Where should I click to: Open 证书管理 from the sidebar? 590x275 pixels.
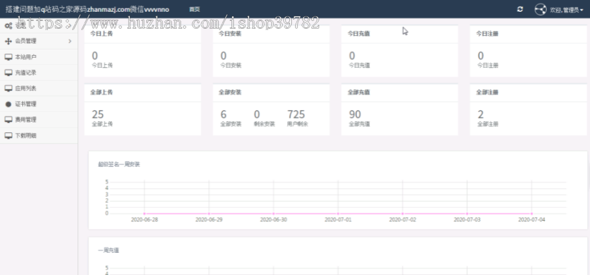click(26, 104)
